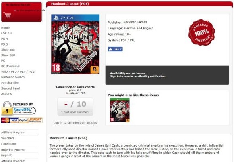Image resolution: width=234 pixels, height=164 pixels.
Task: Open the recommended Xbox One Manhunt thumbnail
Action: tap(120, 110)
